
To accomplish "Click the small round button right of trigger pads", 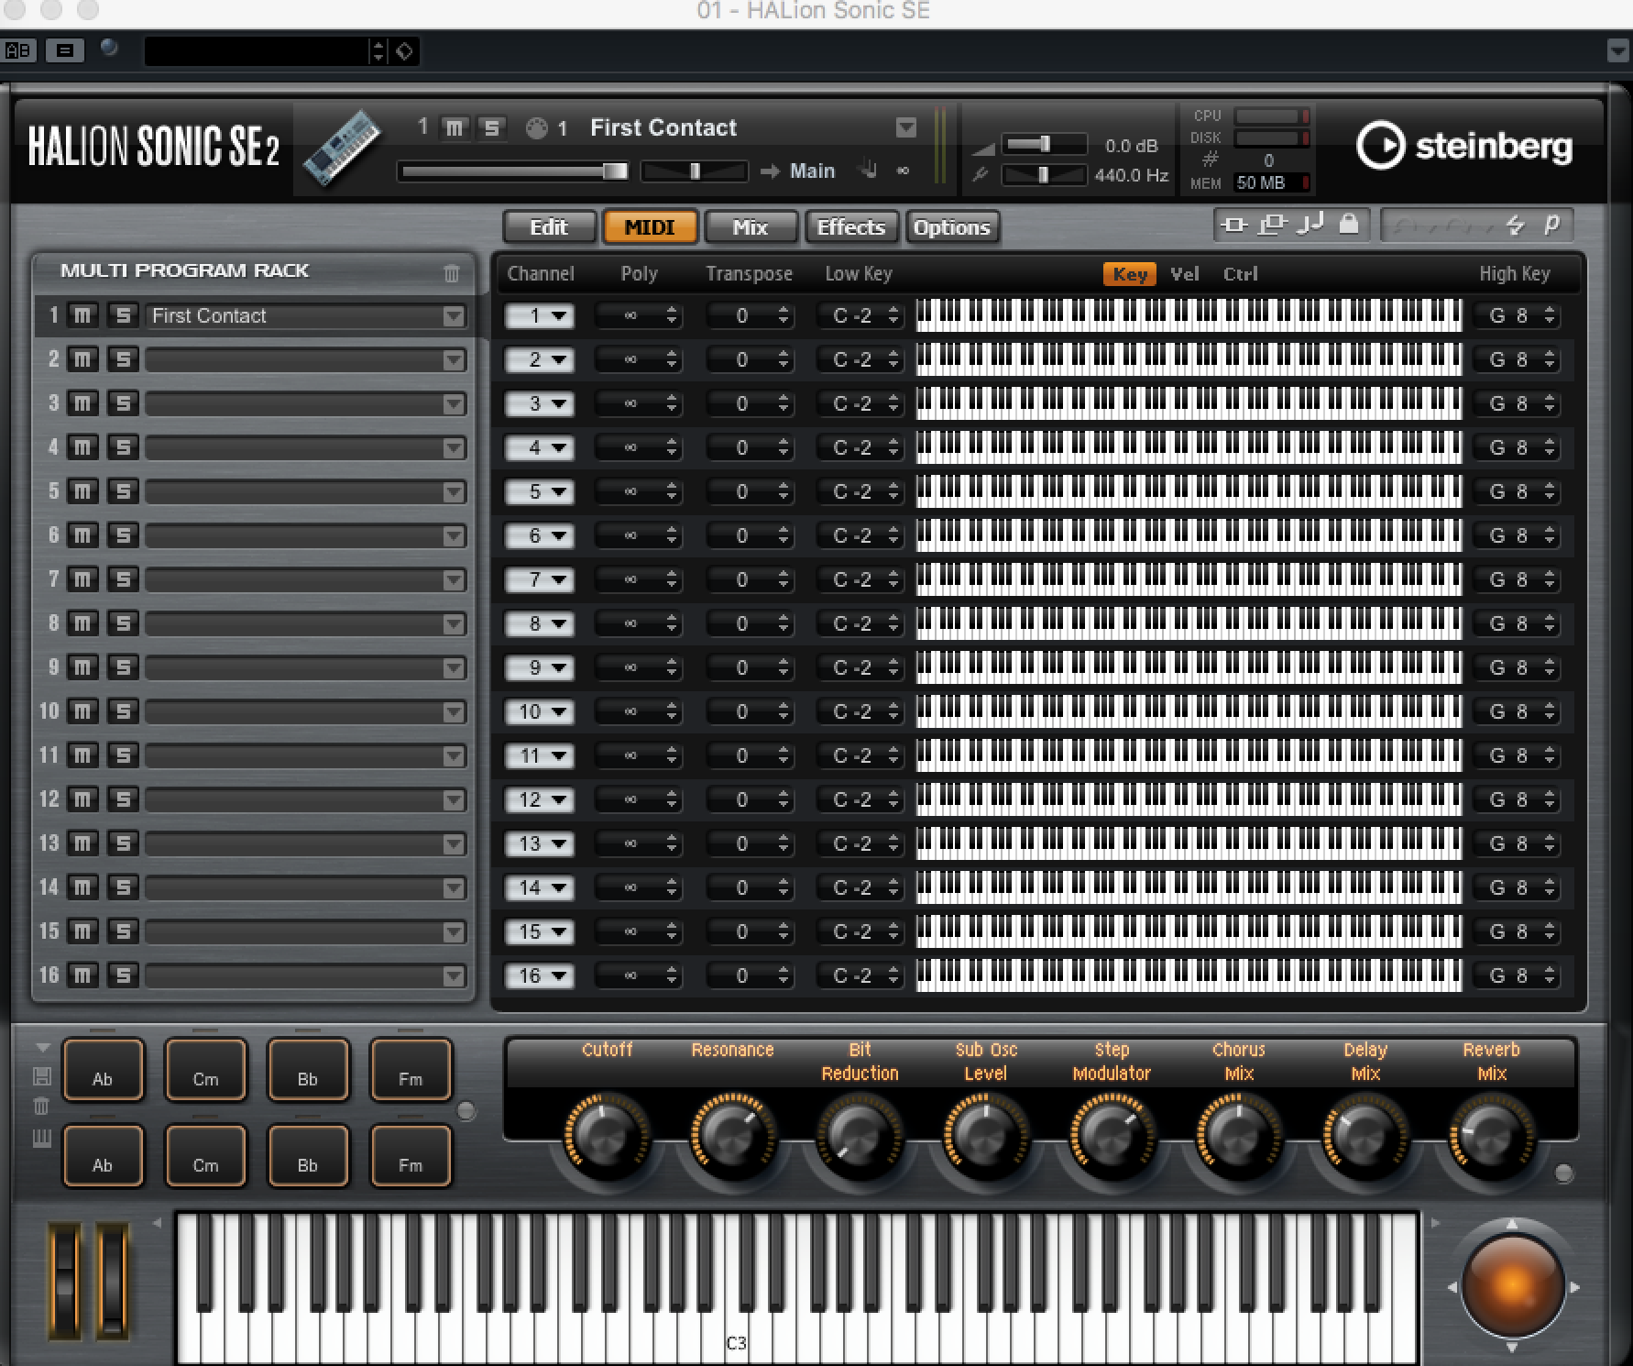I will [x=466, y=1111].
